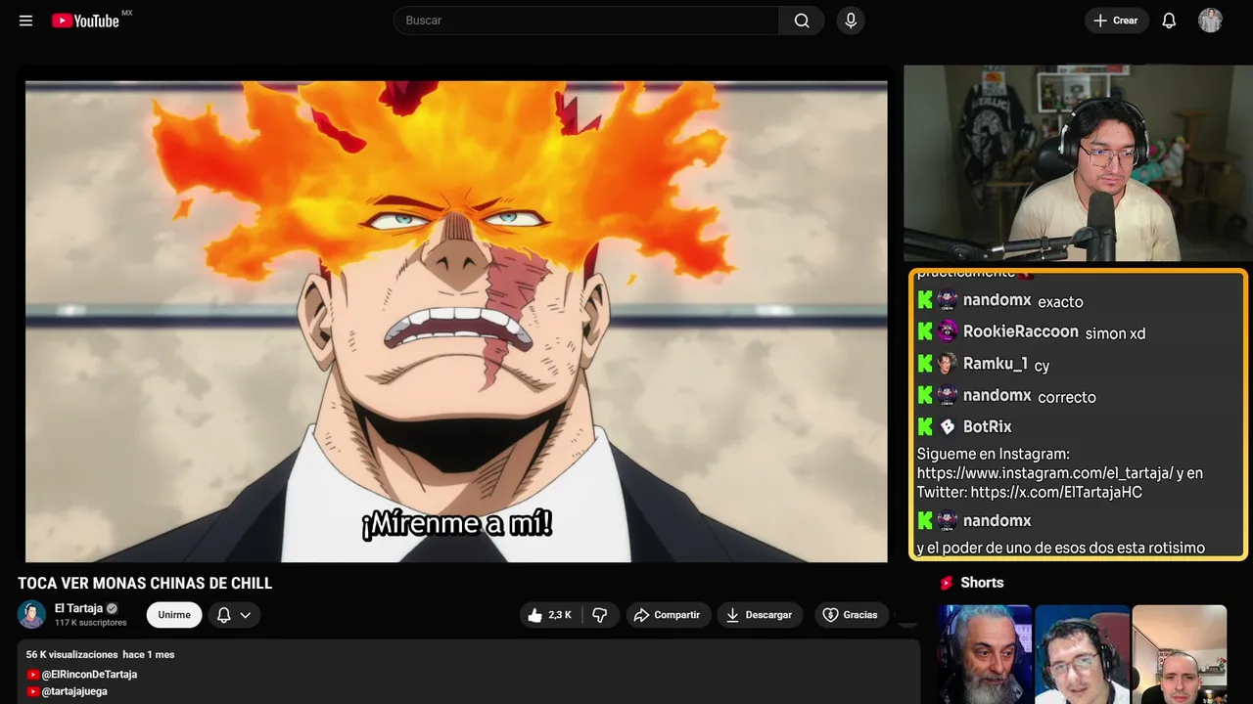Screen dimensions: 1253x704
Task: Open the hamburger guide menu
Action: point(26,21)
